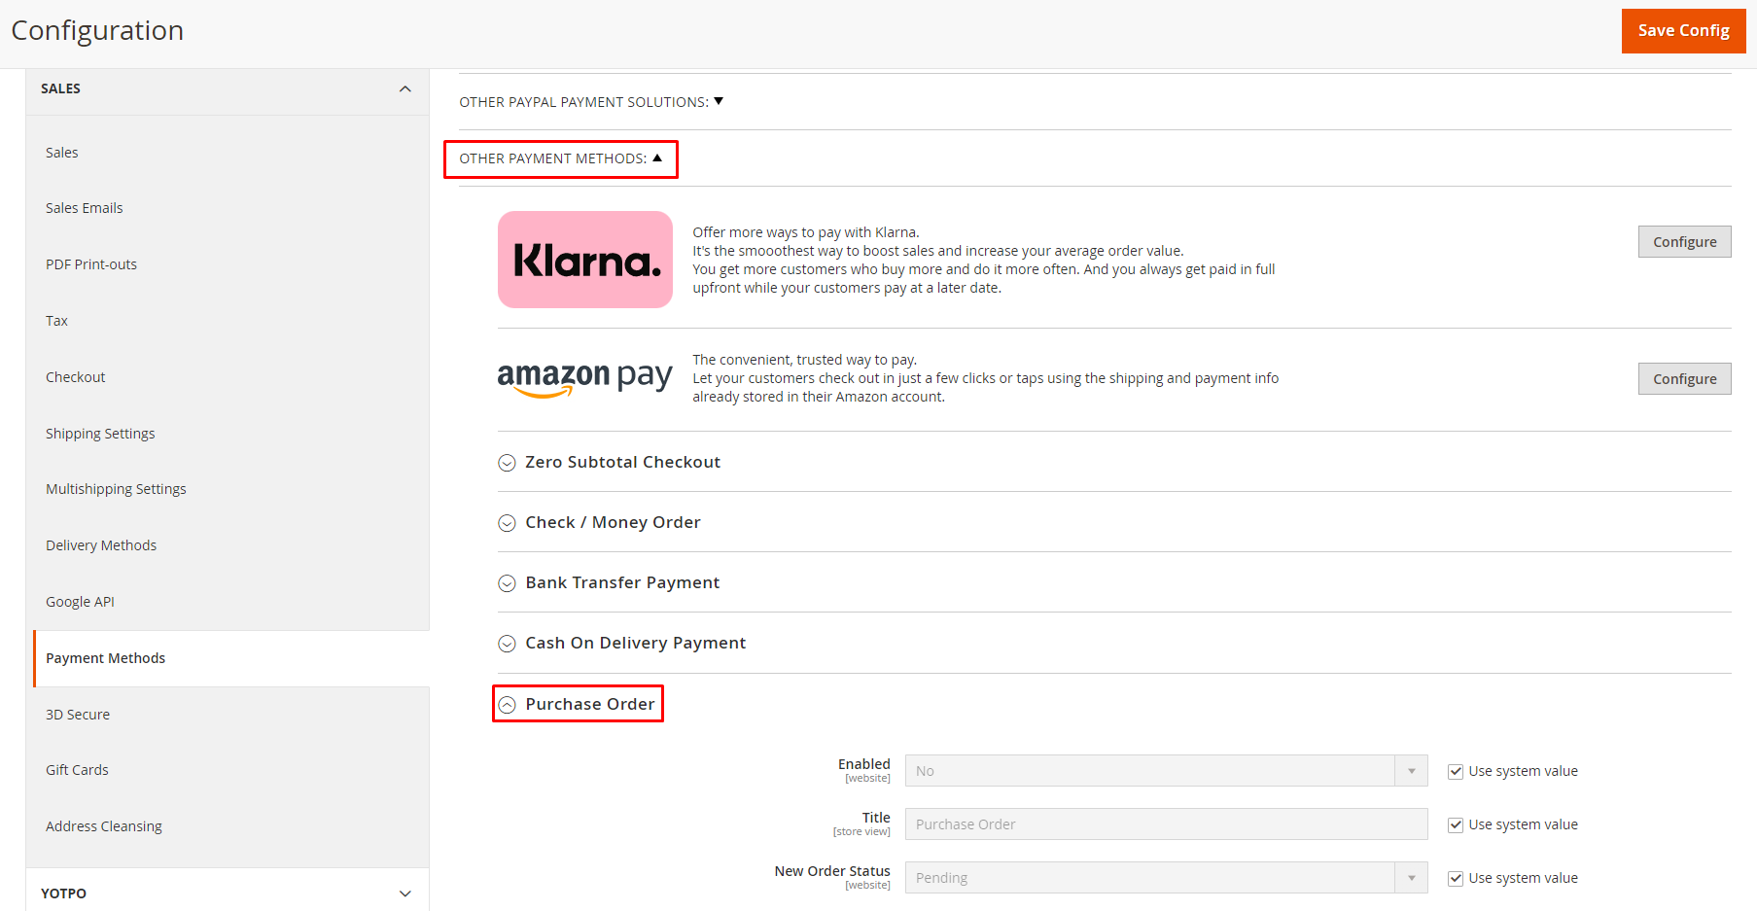The width and height of the screenshot is (1757, 911).
Task: Click the YOTPO section chevron down icon
Action: [405, 893]
